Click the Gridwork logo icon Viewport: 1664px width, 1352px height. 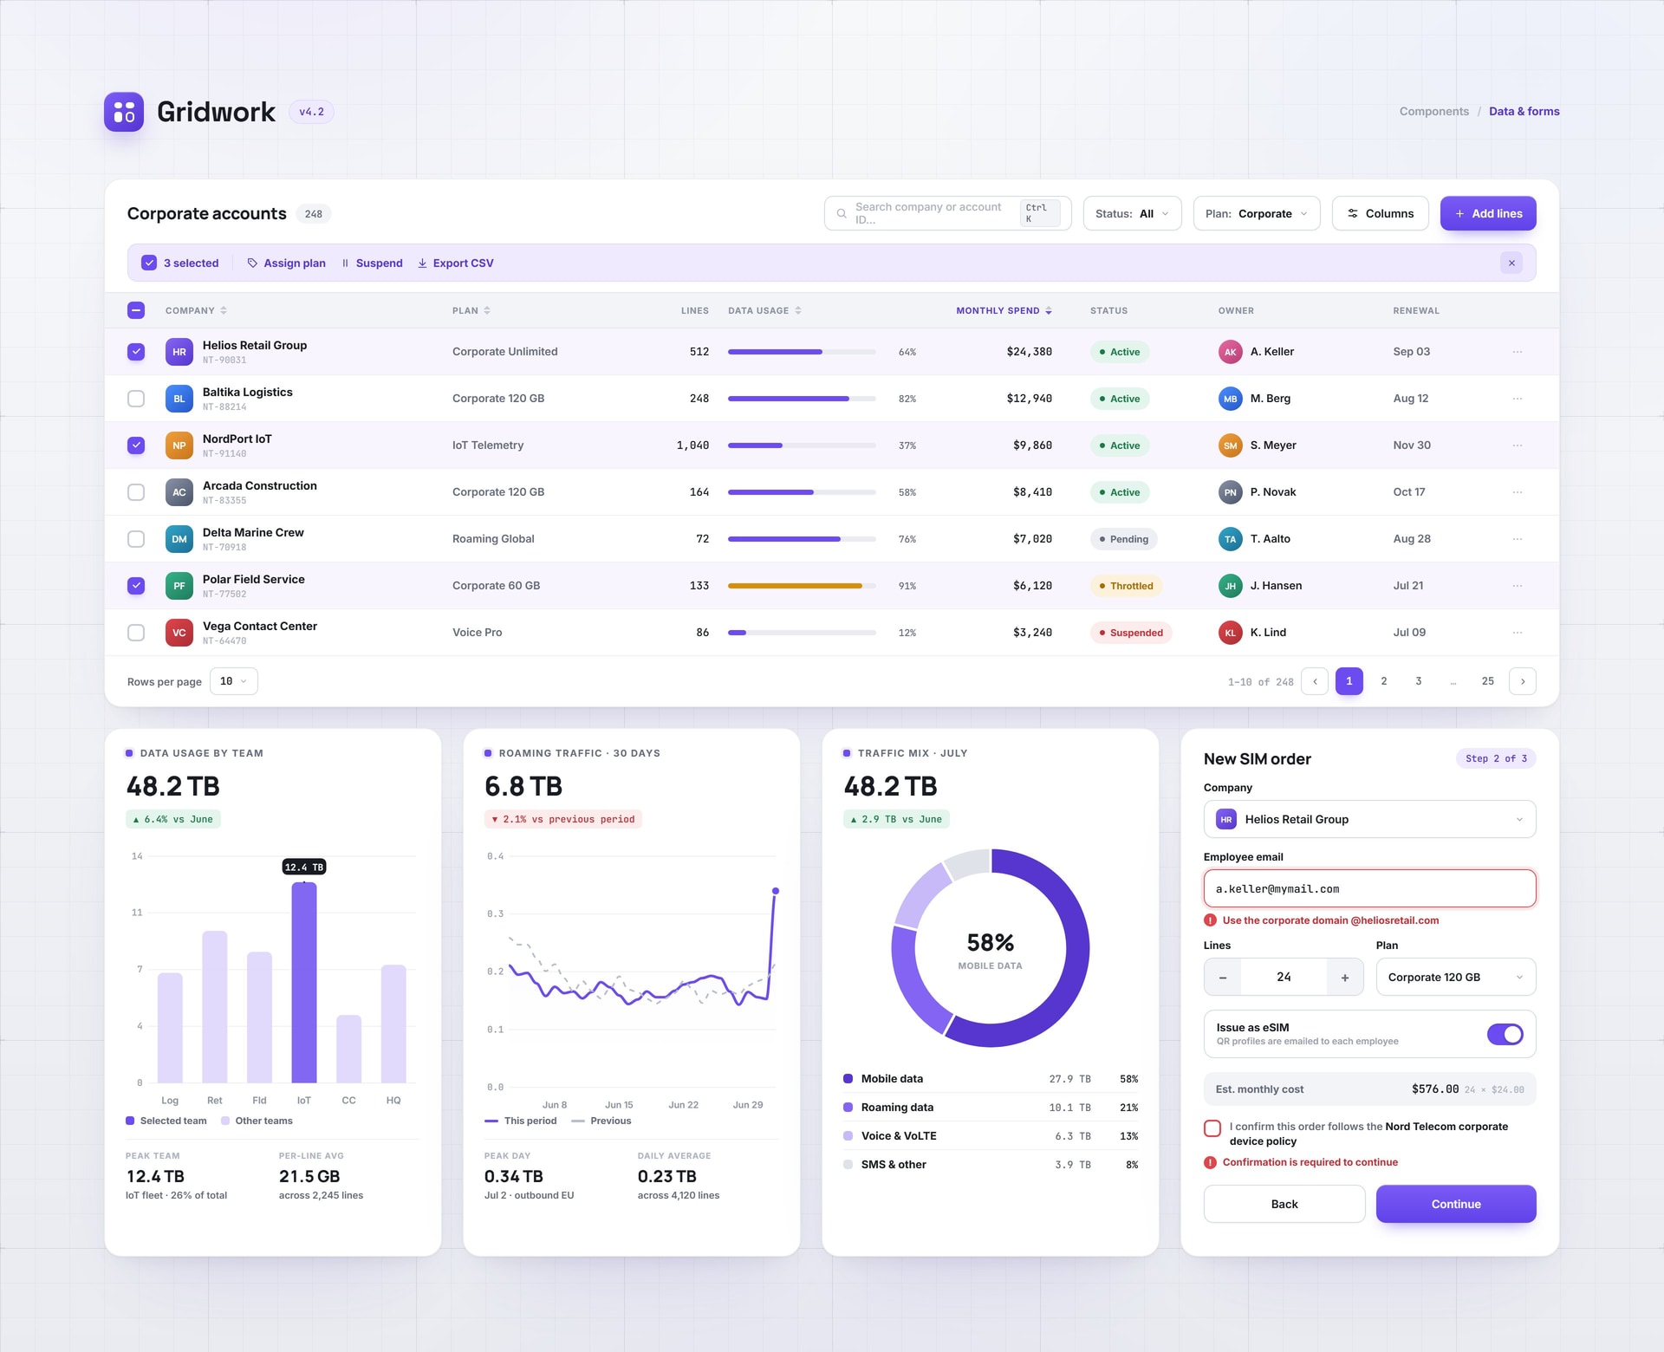click(x=124, y=112)
